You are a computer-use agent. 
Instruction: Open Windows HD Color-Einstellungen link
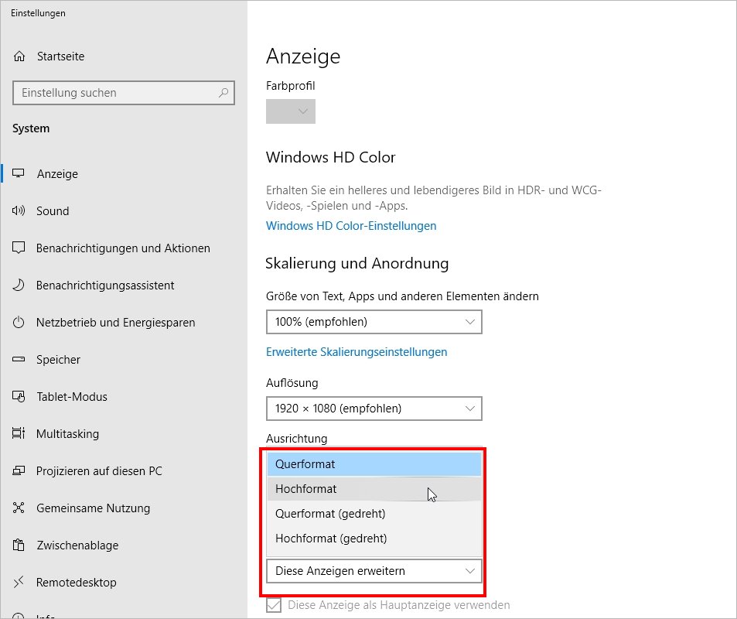point(351,226)
